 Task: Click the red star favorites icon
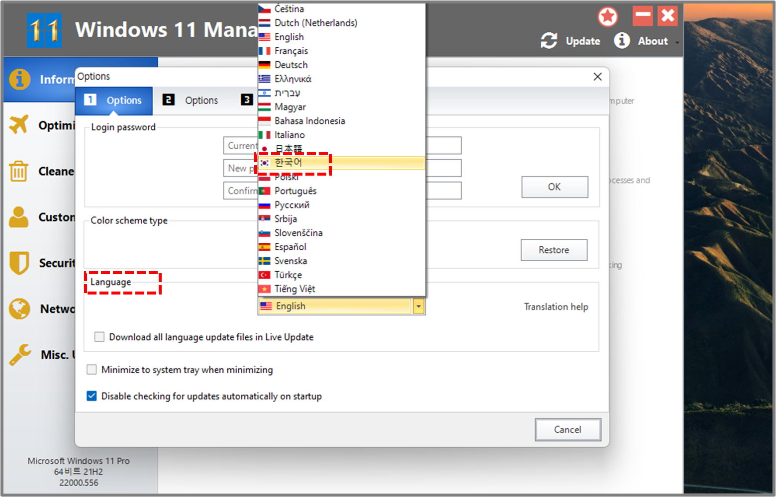608,17
